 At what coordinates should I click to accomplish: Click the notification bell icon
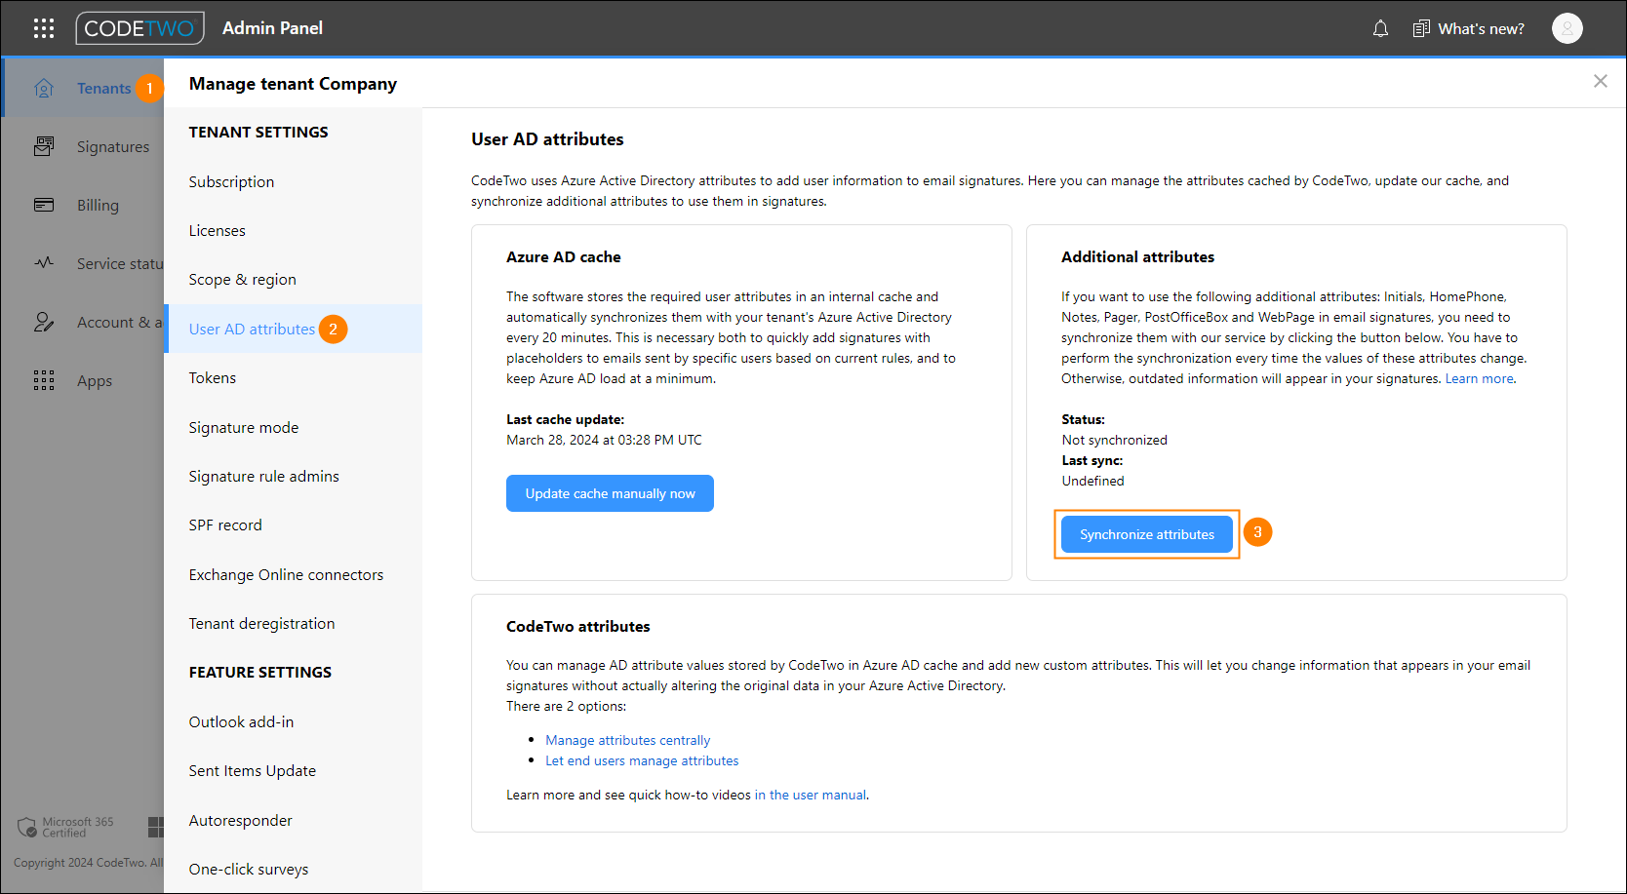pos(1380,28)
